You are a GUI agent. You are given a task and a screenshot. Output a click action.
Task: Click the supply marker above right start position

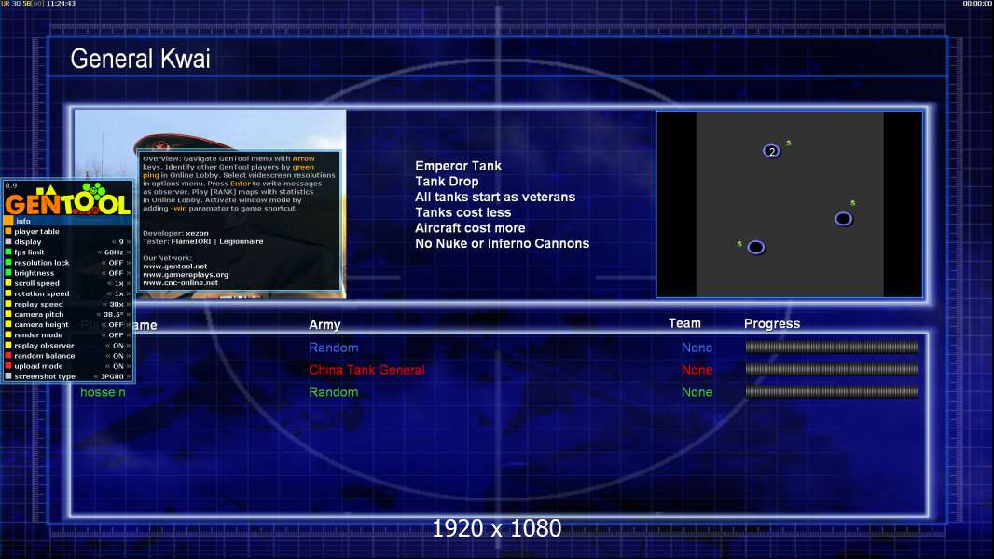(x=852, y=203)
